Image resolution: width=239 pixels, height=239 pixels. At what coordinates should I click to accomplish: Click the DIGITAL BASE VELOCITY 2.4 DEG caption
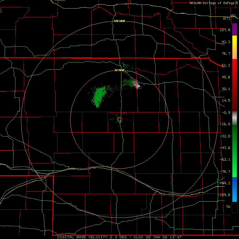93,237
